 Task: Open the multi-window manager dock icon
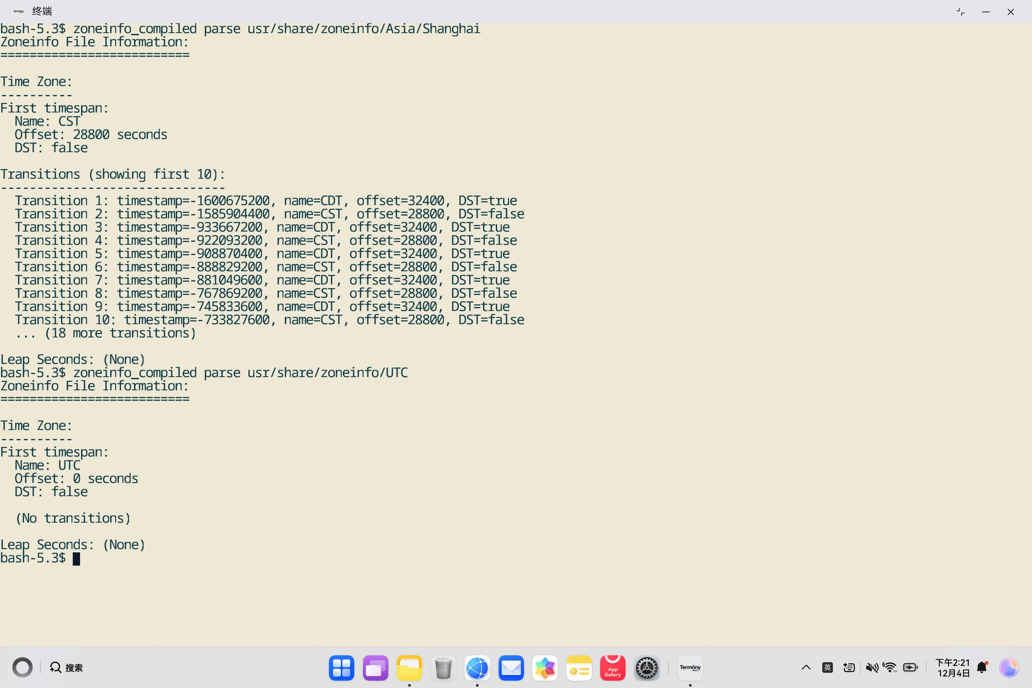point(376,668)
